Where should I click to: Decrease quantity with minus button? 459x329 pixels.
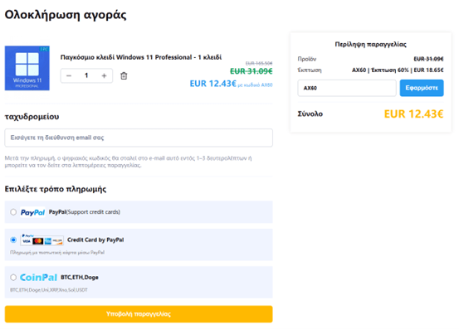[69, 76]
